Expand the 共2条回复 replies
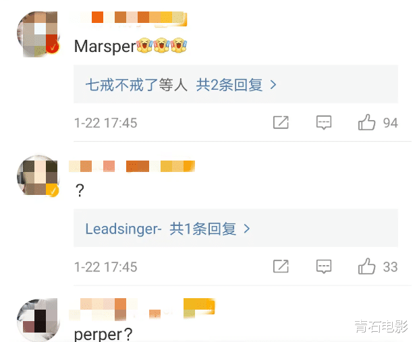 coord(229,85)
